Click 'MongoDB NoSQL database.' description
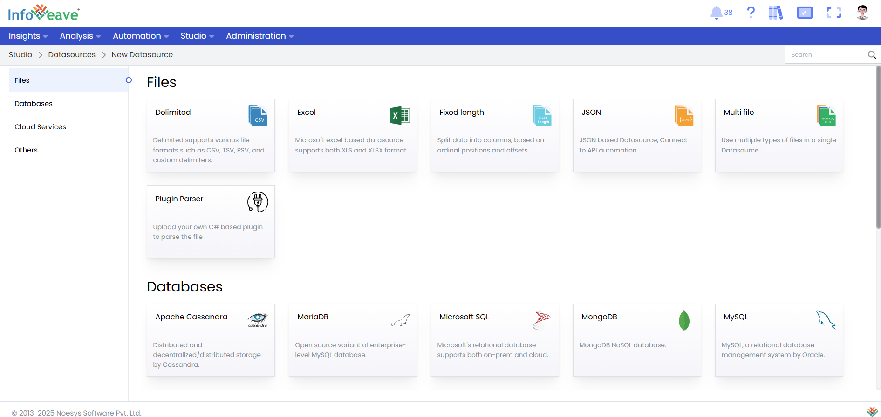Screen dimensions: 881x417 [623, 345]
